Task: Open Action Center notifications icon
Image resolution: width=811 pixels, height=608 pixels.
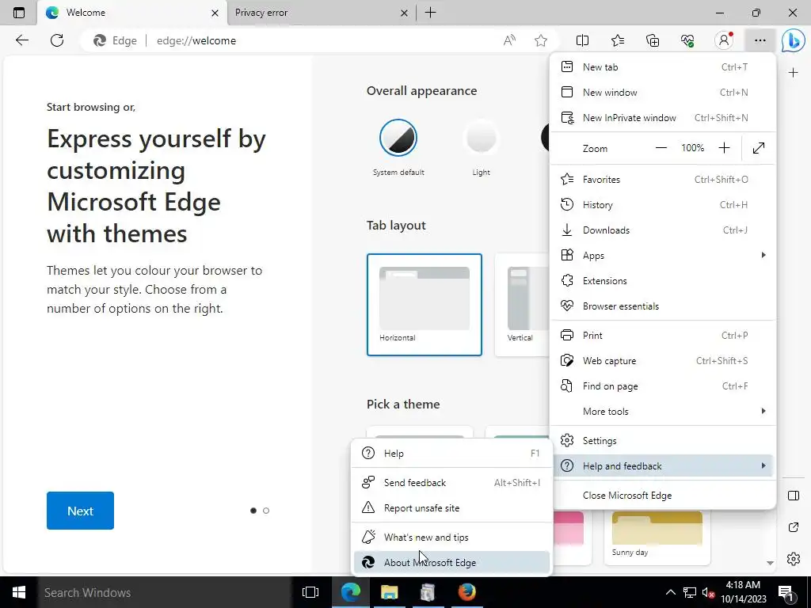Action: point(785,592)
